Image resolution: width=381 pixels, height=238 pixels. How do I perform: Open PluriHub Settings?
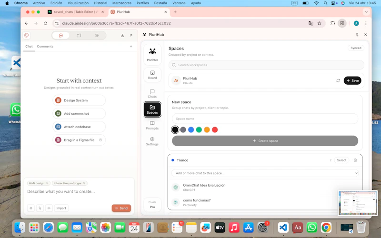coord(152,141)
